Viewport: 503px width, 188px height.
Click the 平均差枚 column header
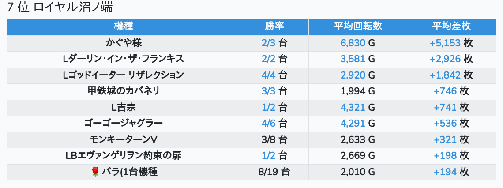(x=451, y=26)
